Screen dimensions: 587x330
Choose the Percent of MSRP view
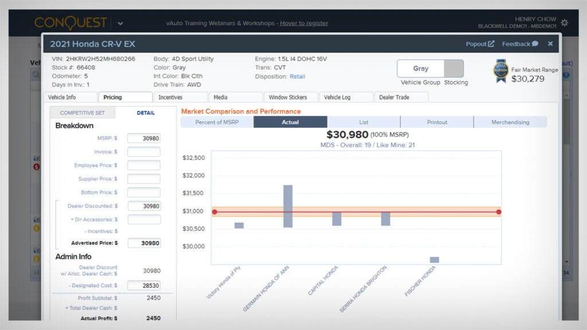[x=217, y=122]
